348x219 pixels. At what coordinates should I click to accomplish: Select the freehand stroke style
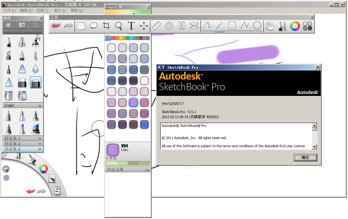207,25
